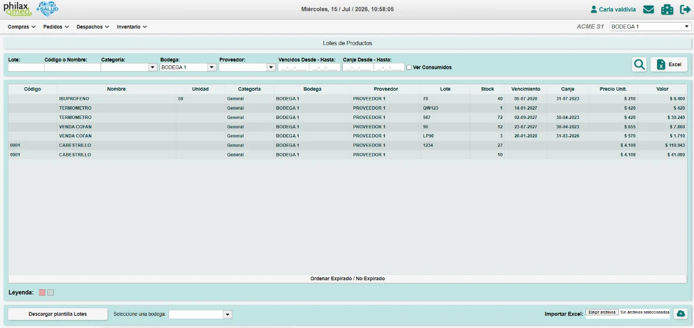Click the Canje column header
This screenshot has width=694, height=328.
tap(568, 89)
